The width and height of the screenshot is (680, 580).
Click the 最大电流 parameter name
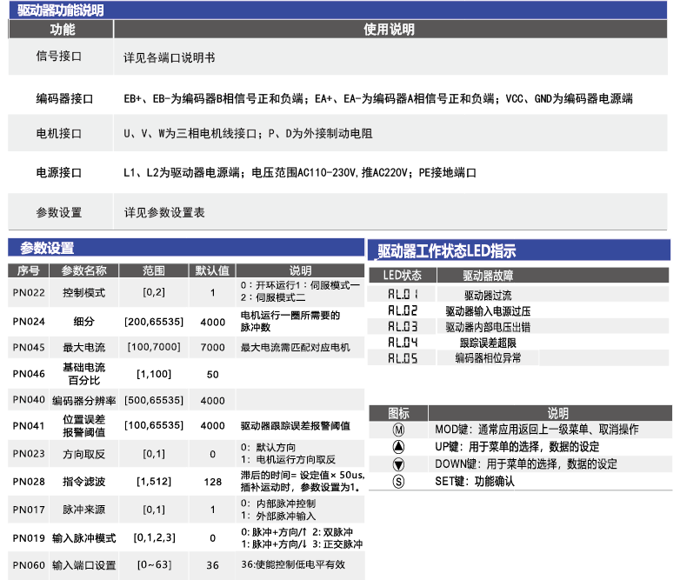pyautogui.click(x=83, y=348)
